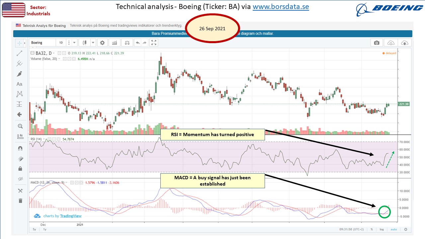
Task: Click the Boeing symbol search field
Action: (42, 42)
